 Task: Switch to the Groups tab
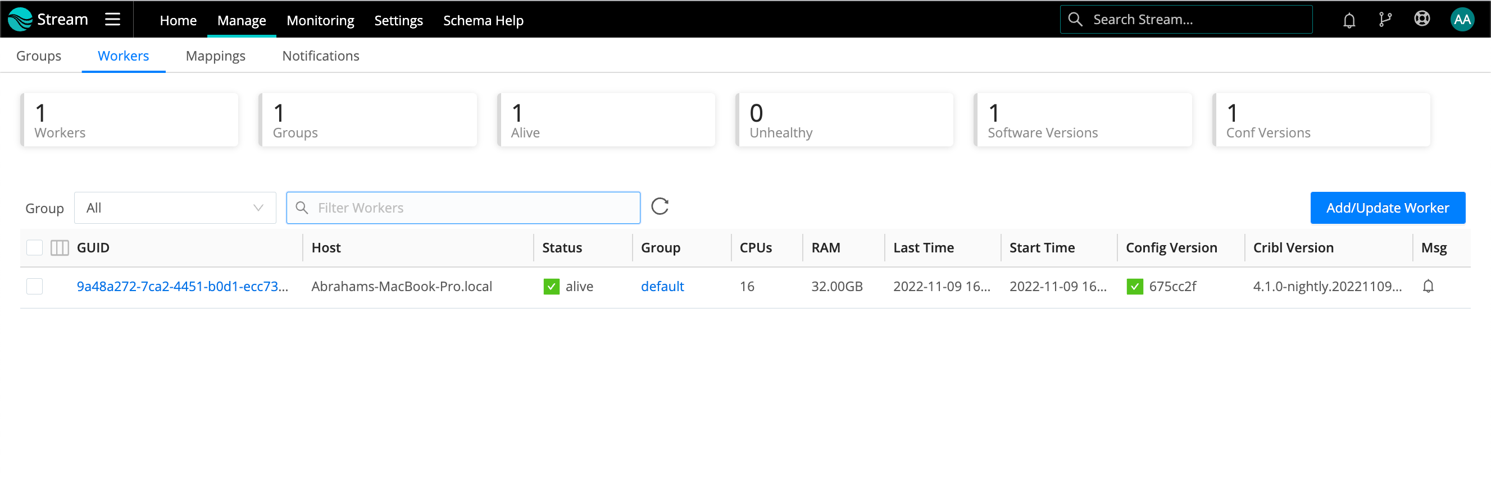tap(39, 56)
